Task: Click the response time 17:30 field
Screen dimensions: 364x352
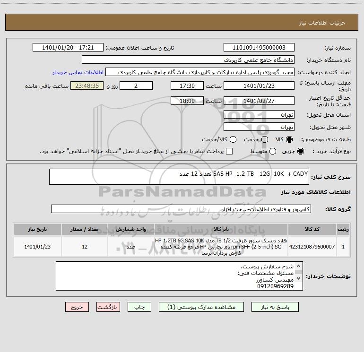Action: pyautogui.click(x=187, y=86)
